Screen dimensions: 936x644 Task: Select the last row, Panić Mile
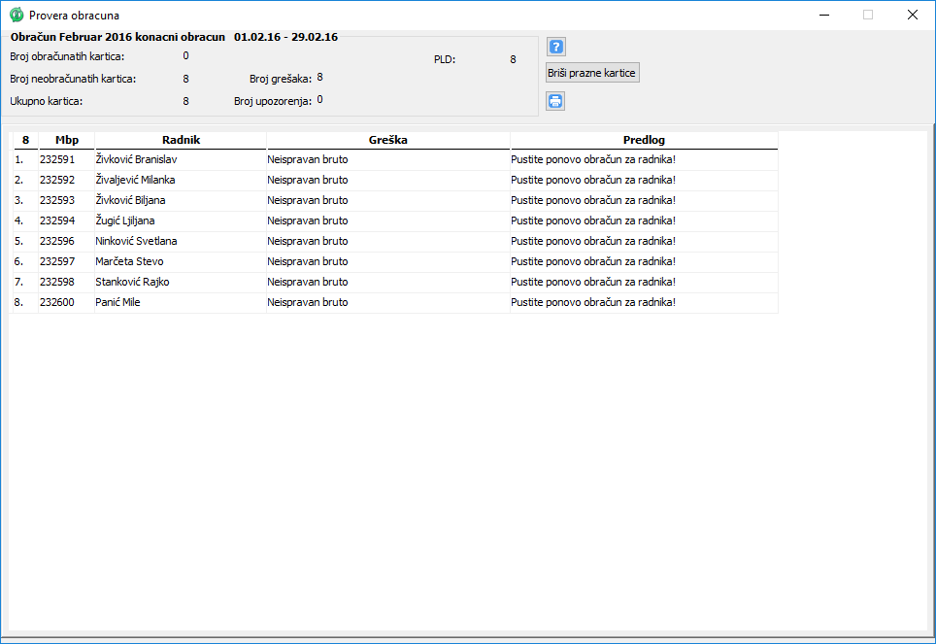pyautogui.click(x=117, y=302)
